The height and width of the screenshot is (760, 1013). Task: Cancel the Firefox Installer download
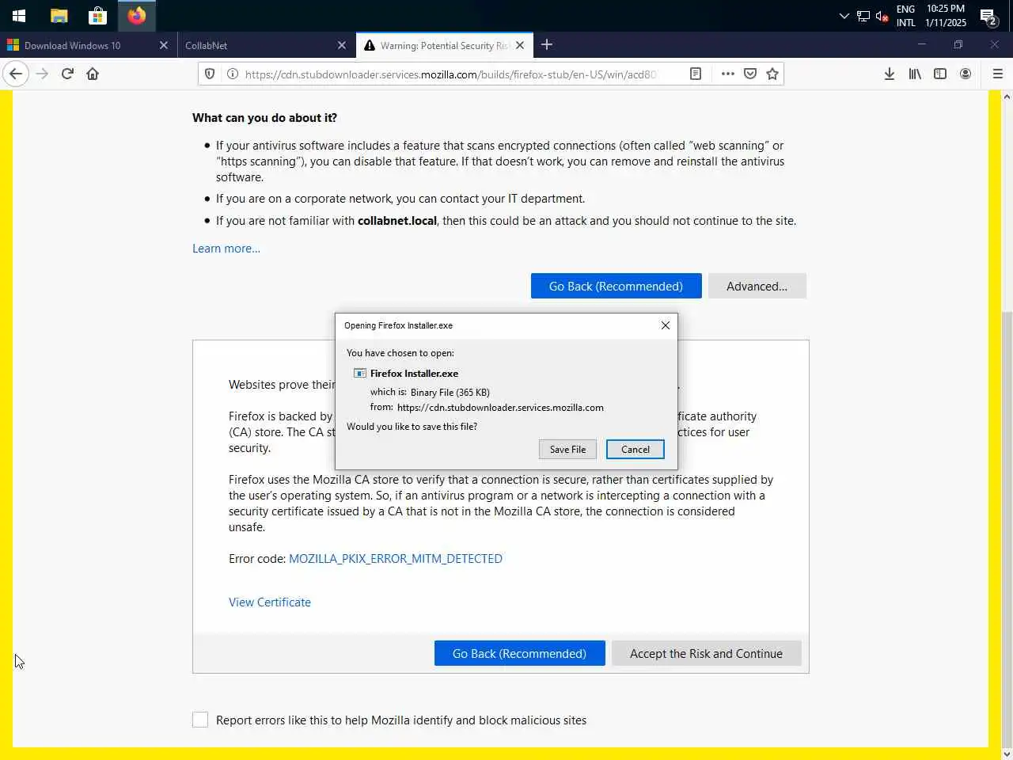[x=635, y=450]
